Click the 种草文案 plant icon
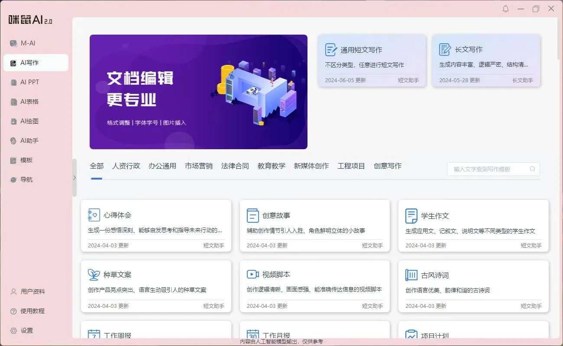 point(94,274)
